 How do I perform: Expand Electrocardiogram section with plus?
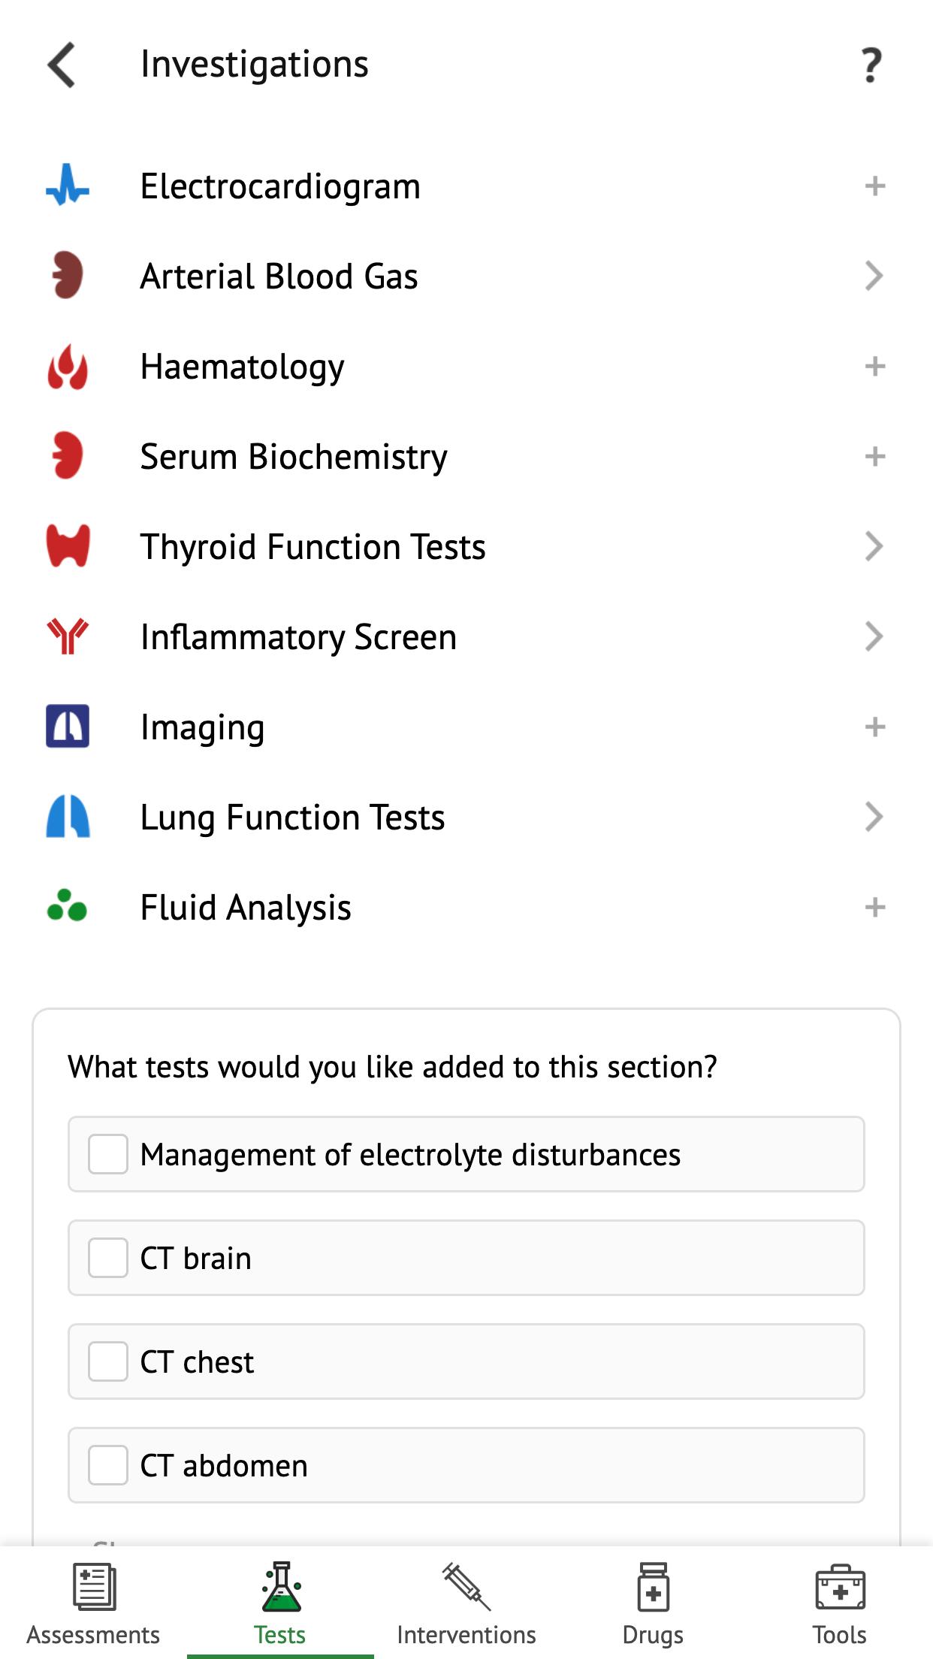point(875,186)
